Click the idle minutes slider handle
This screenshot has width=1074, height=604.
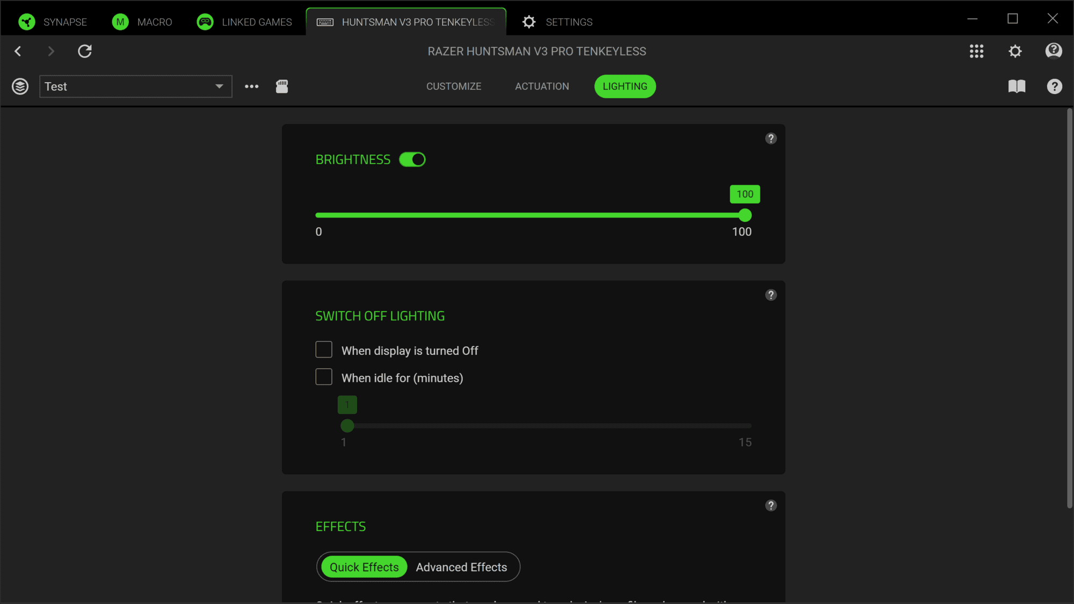347,426
